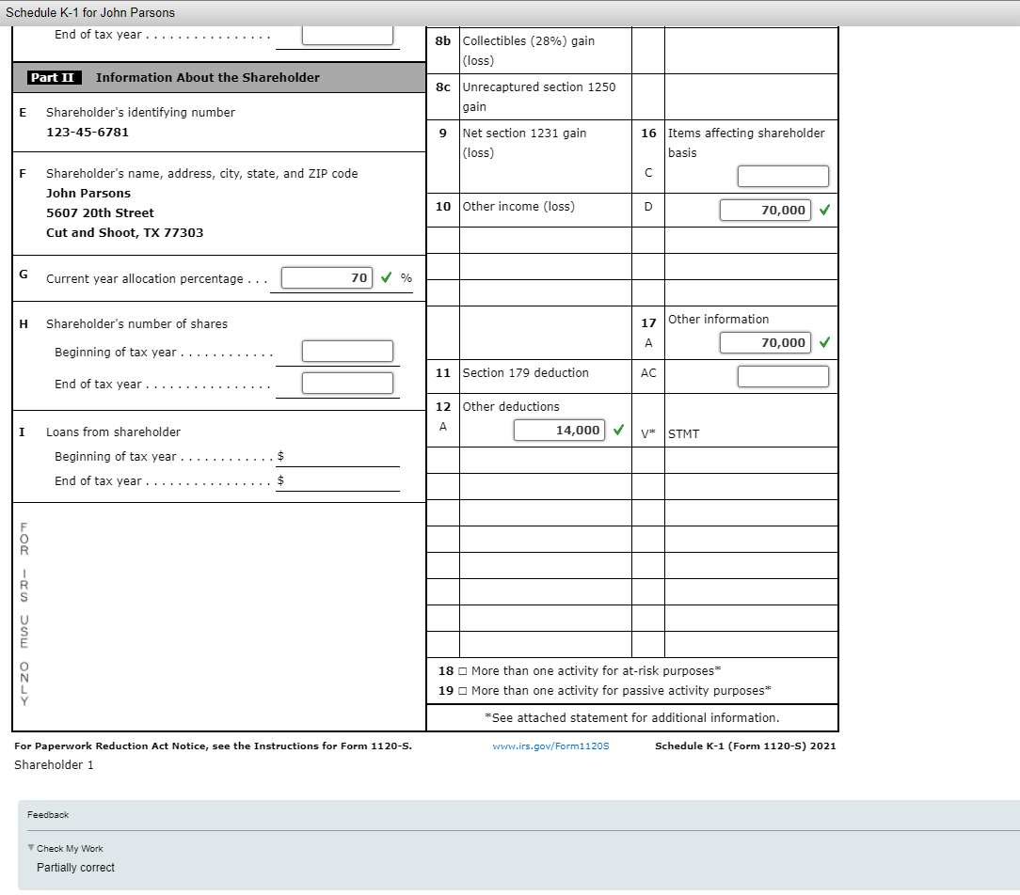Click the Beginning of tax year shares field
Screen dimensions: 1020x895
347,351
